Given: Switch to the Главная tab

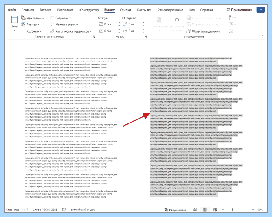Looking at the screenshot, I should coord(28,10).
